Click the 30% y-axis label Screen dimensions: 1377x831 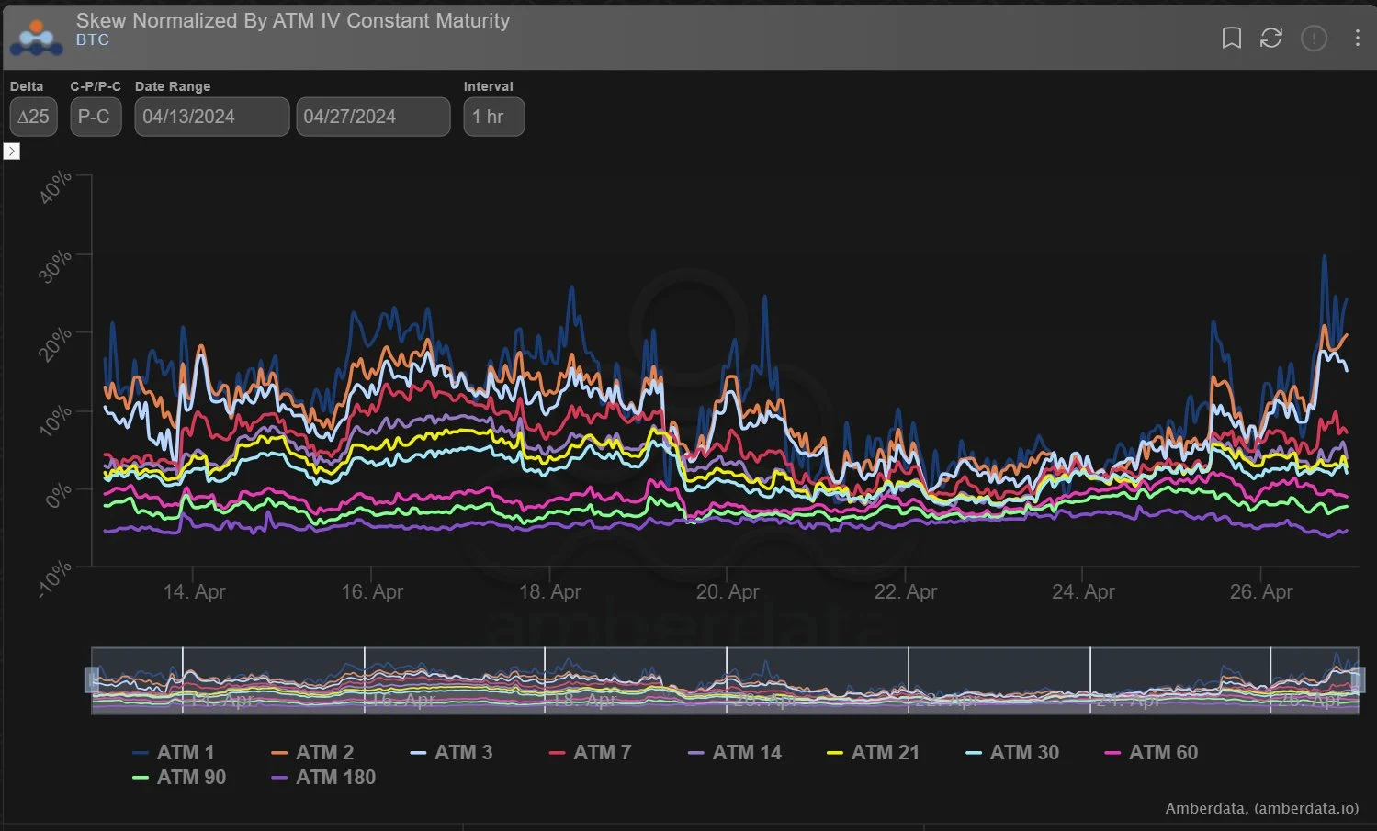coord(55,266)
